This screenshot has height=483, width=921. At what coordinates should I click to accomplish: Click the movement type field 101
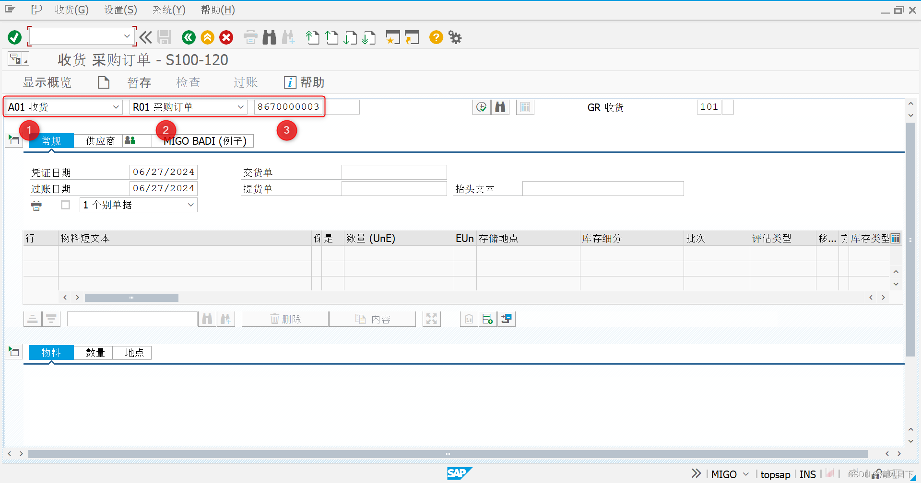pyautogui.click(x=709, y=107)
